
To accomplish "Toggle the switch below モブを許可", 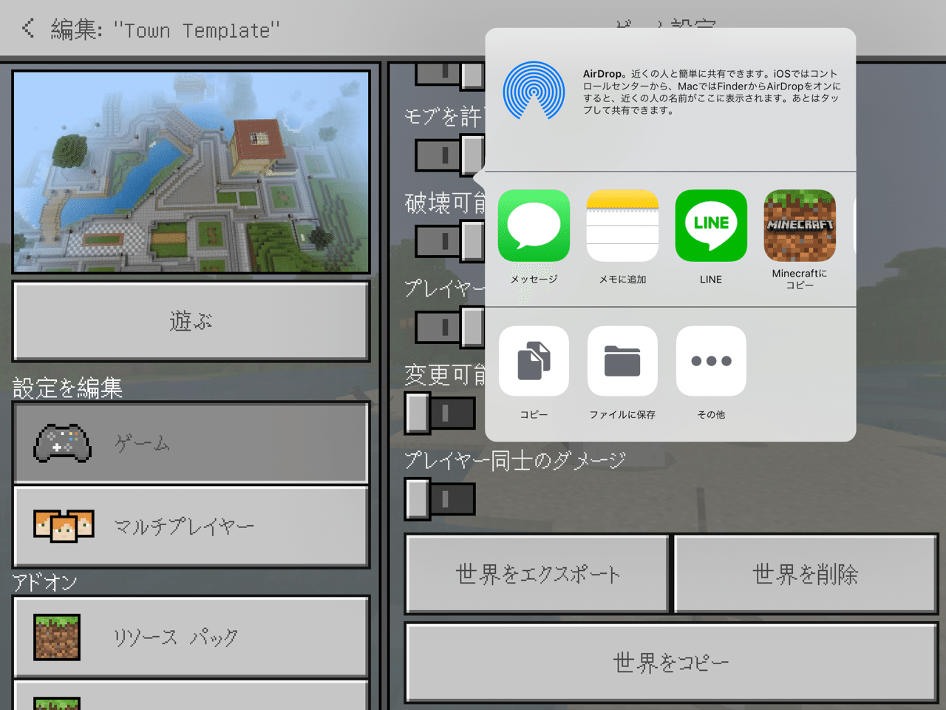I will [x=449, y=155].
